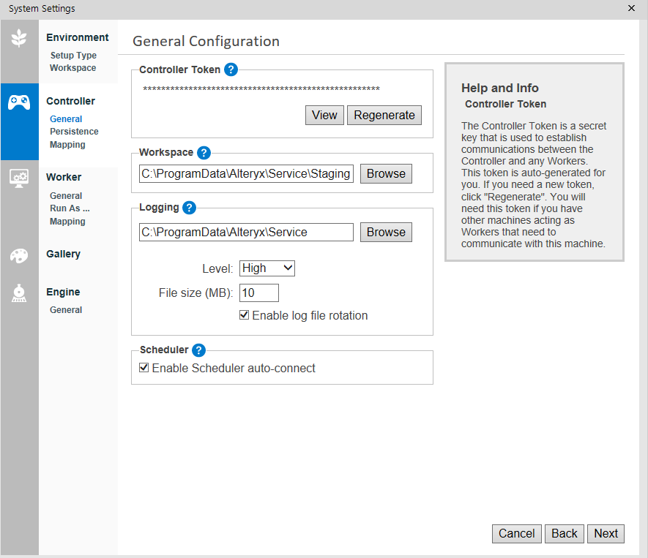Open Environment Workspace page
The height and width of the screenshot is (558, 648).
72,68
